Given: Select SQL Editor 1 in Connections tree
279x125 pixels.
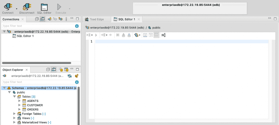Looking at the screenshot, I should (x=25, y=36).
